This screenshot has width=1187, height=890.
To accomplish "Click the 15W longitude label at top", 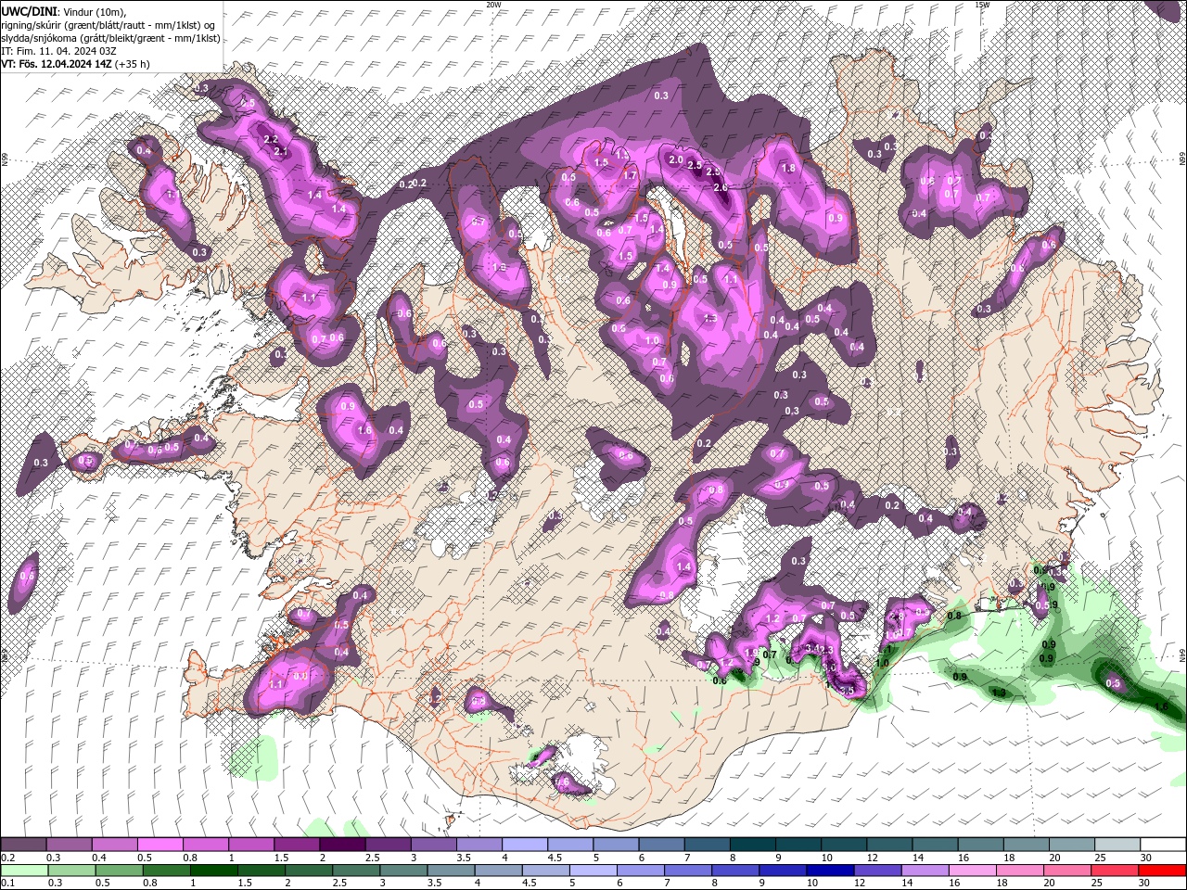I will [982, 4].
